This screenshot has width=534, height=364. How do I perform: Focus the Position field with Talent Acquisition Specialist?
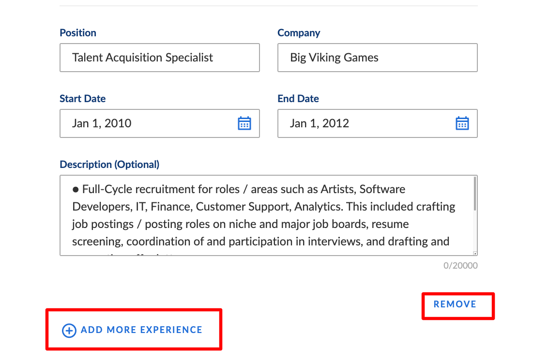[160, 58]
